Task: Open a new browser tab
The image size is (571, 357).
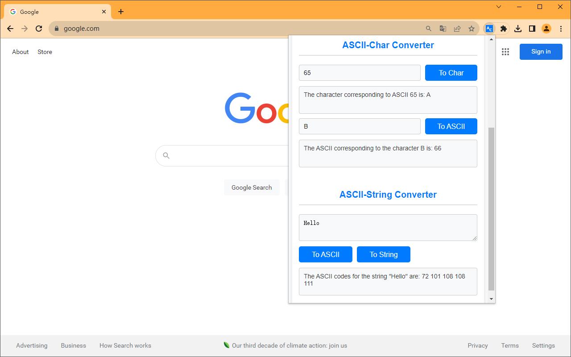Action: (x=120, y=11)
